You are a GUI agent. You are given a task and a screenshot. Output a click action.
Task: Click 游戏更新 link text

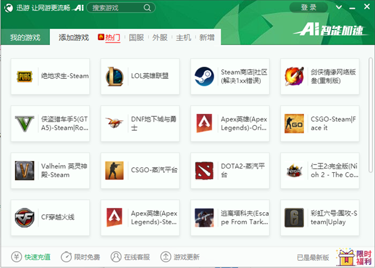pyautogui.click(x=186, y=257)
